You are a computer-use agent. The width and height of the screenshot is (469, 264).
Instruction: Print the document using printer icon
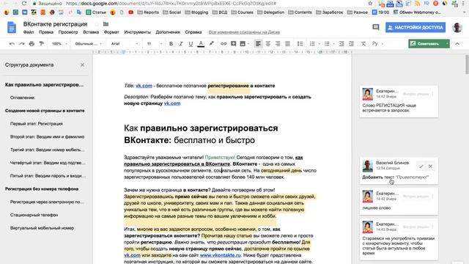point(32,44)
